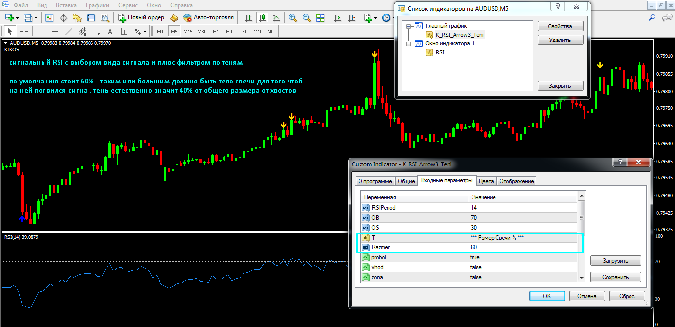Click the Fibonacci retracement tool icon
This screenshot has height=327, width=675.
point(96,32)
